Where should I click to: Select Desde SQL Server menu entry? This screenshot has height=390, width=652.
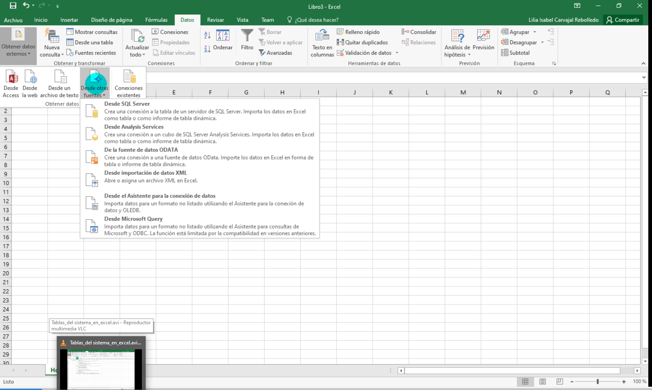(200, 111)
